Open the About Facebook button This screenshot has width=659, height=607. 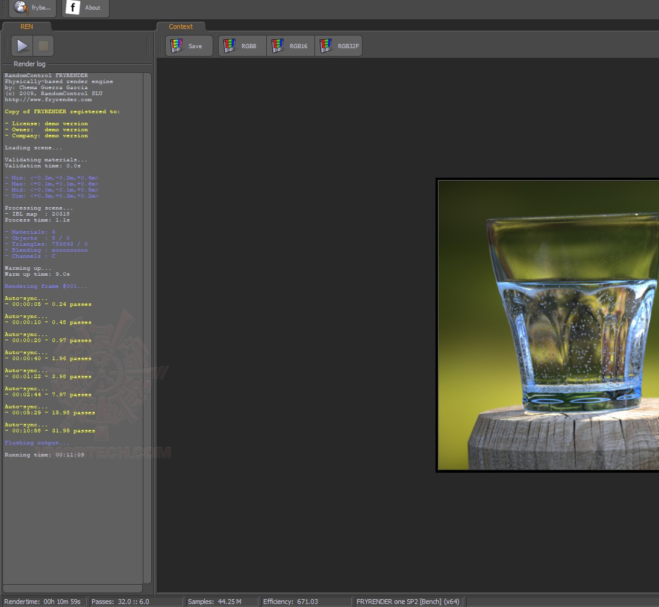[x=86, y=8]
